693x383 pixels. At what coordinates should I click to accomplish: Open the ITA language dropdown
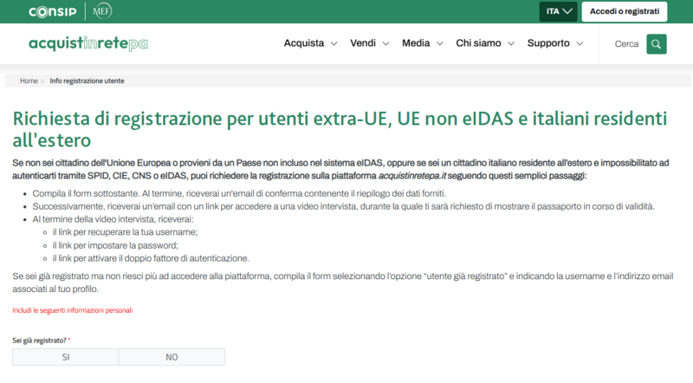point(558,11)
